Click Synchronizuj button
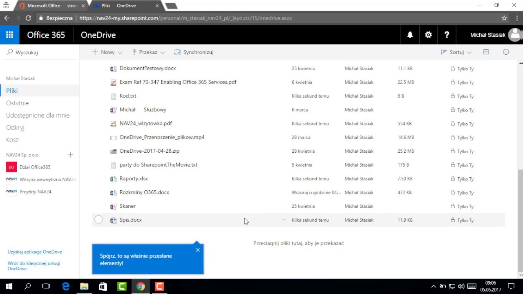This screenshot has height=294, width=523. 194,52
